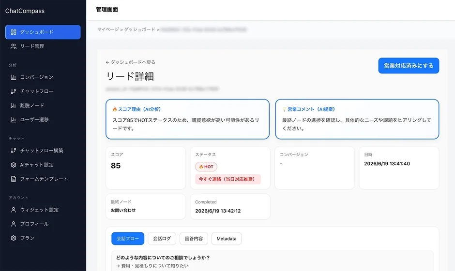Screen dimensions: 455x271
Task: Open チャットフロー under 分析 section
Action: pyautogui.click(x=43, y=91)
